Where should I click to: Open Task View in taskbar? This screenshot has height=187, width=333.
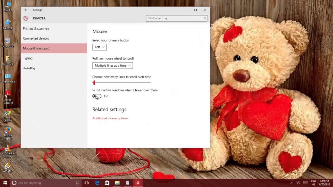click(87, 183)
